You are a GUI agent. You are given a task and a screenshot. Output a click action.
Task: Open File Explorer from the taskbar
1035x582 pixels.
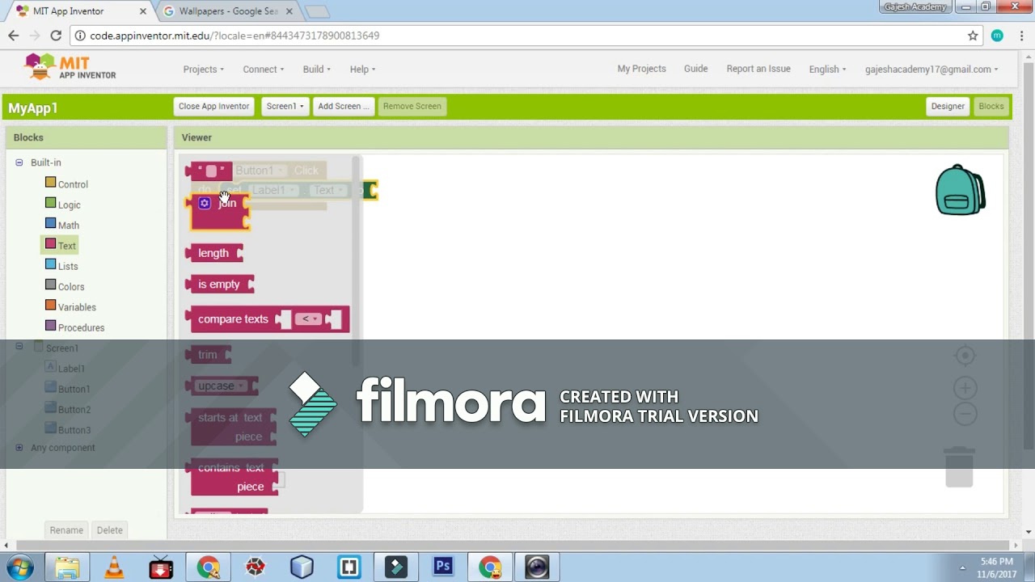[x=67, y=567]
